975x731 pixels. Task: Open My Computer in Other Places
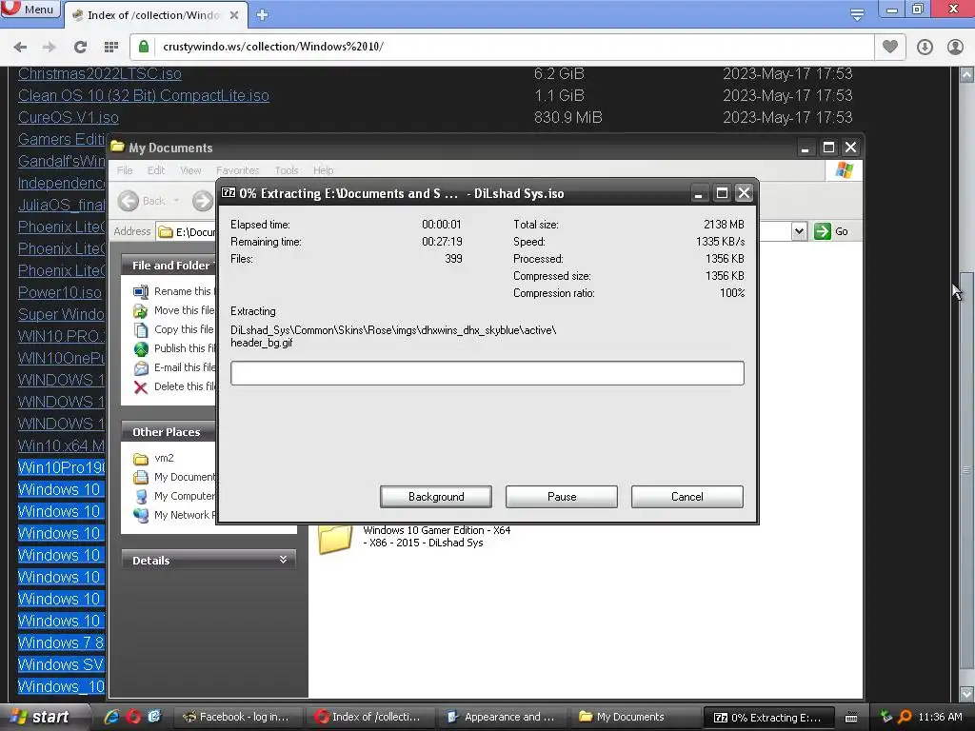(x=174, y=496)
